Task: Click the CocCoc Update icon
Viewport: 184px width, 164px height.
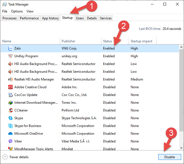Action: coord(10,95)
